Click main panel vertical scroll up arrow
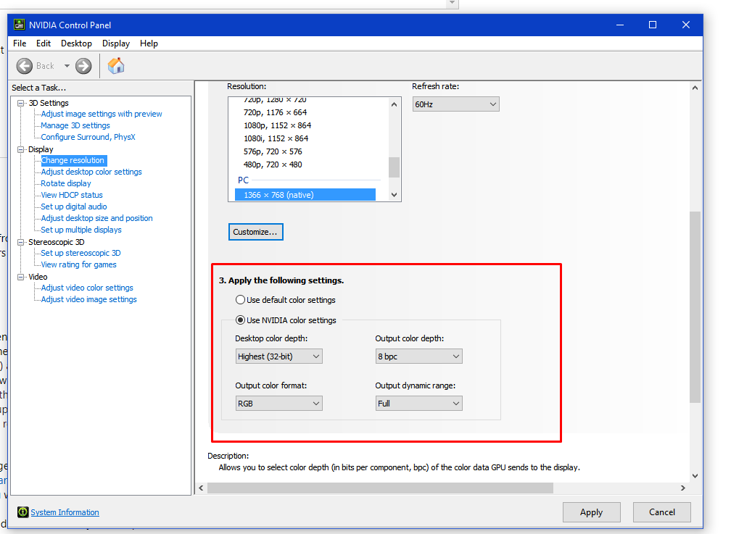The width and height of the screenshot is (731, 534). click(695, 88)
